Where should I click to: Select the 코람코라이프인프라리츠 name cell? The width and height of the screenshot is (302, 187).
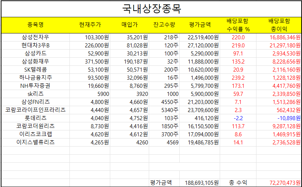point(35,110)
